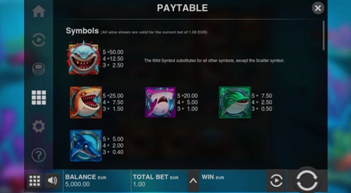
Task: Open the question mark help icon
Action: [39, 155]
